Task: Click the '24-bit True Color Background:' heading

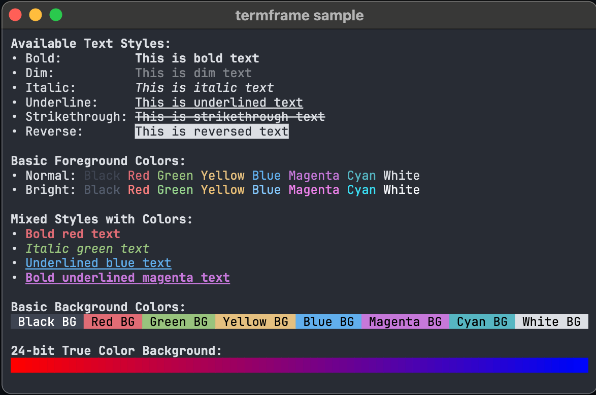Action: click(116, 350)
